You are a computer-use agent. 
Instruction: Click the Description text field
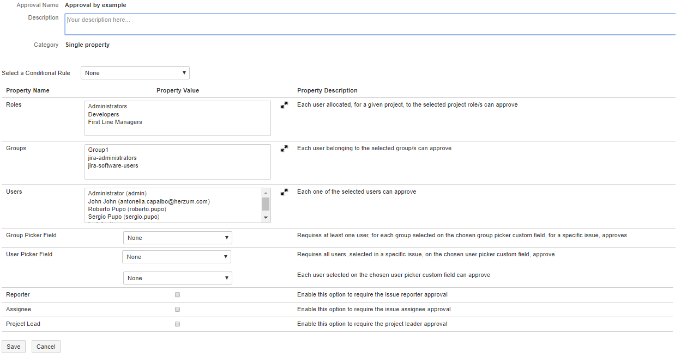point(370,24)
